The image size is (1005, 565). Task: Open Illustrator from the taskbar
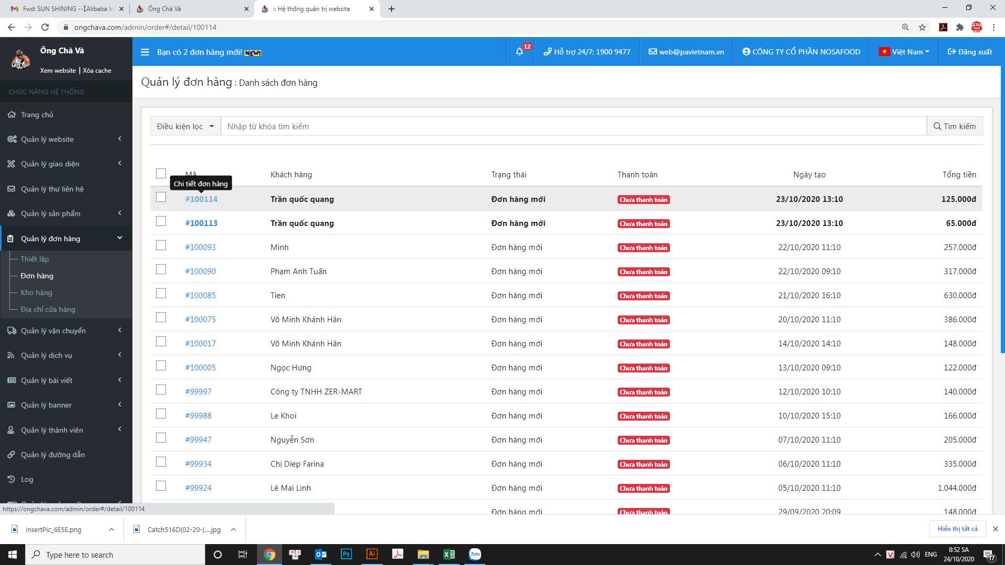coord(372,555)
